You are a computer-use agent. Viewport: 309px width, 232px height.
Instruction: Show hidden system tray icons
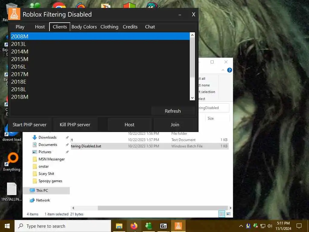click(x=241, y=226)
